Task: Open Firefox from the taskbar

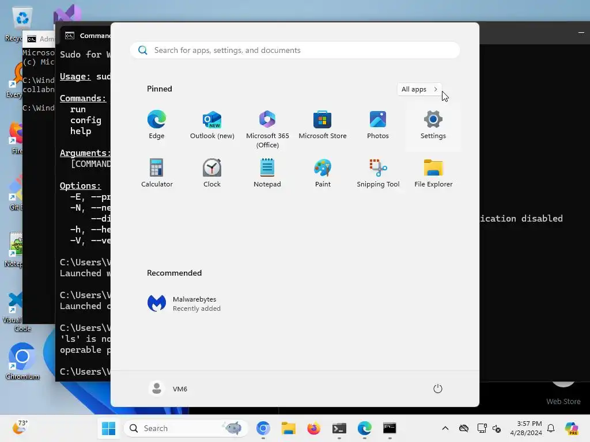Action: (313, 428)
